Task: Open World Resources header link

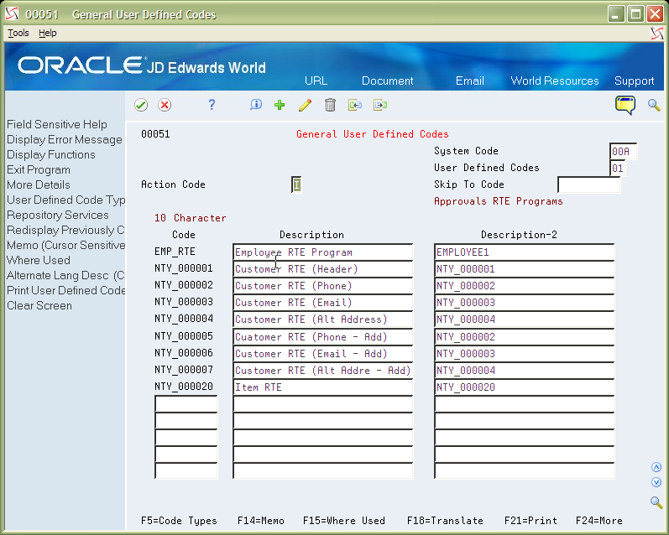Action: (555, 81)
